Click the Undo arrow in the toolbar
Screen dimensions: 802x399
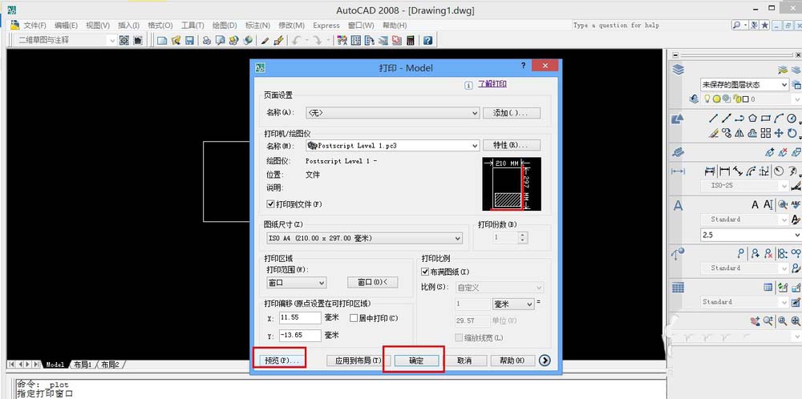tap(296, 40)
